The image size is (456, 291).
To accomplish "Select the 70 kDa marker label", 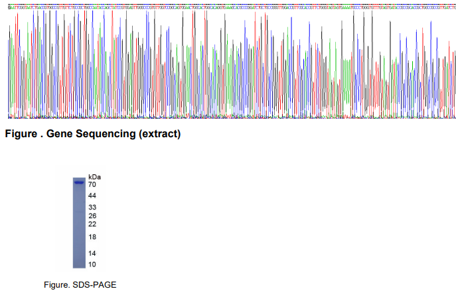I will click(x=92, y=185).
